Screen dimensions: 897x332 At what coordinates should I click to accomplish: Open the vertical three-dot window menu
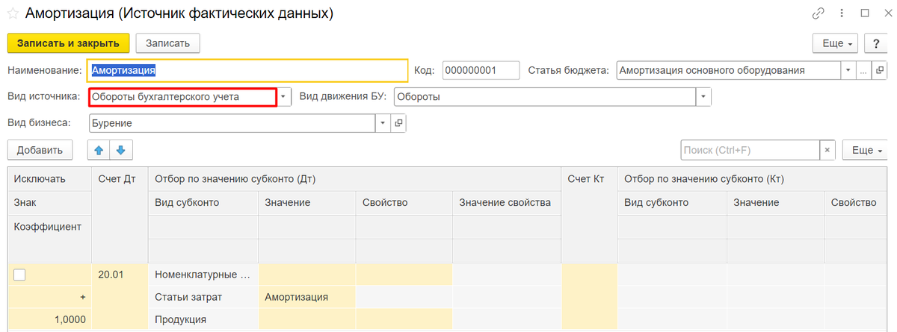pos(842,13)
